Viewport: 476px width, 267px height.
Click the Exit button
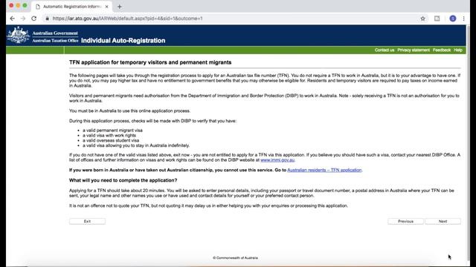[x=87, y=221]
